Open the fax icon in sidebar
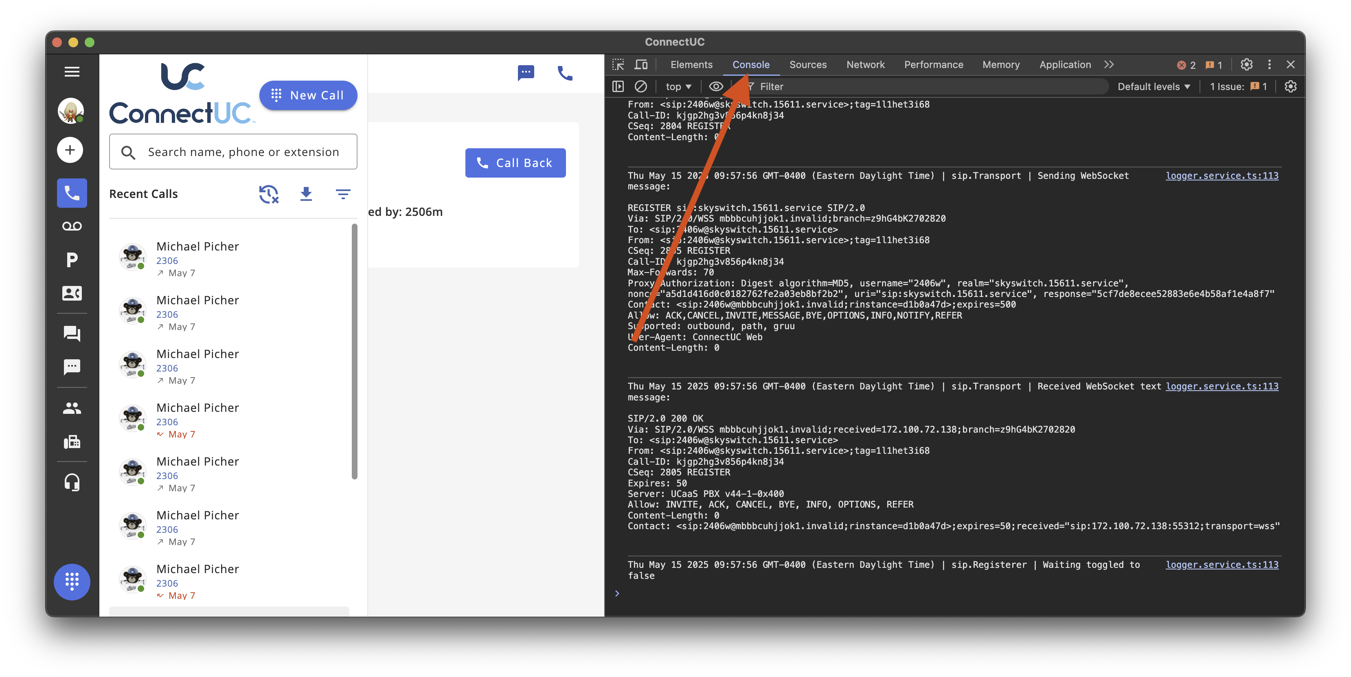Viewport: 1351px width, 677px height. [72, 442]
